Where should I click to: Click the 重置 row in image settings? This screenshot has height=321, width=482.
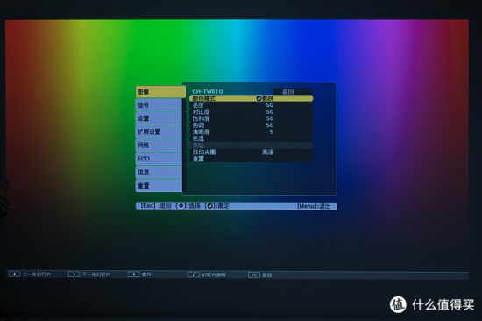point(252,159)
